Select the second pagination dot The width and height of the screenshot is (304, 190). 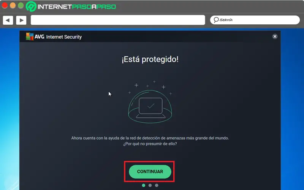click(150, 185)
